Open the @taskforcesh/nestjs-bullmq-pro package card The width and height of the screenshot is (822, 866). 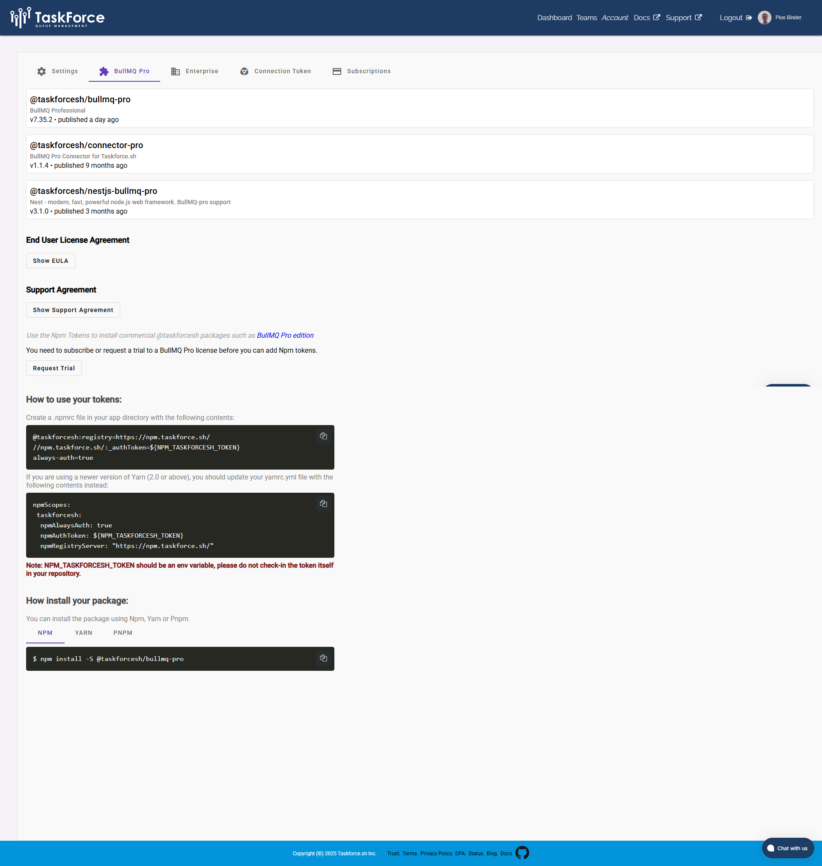point(419,200)
